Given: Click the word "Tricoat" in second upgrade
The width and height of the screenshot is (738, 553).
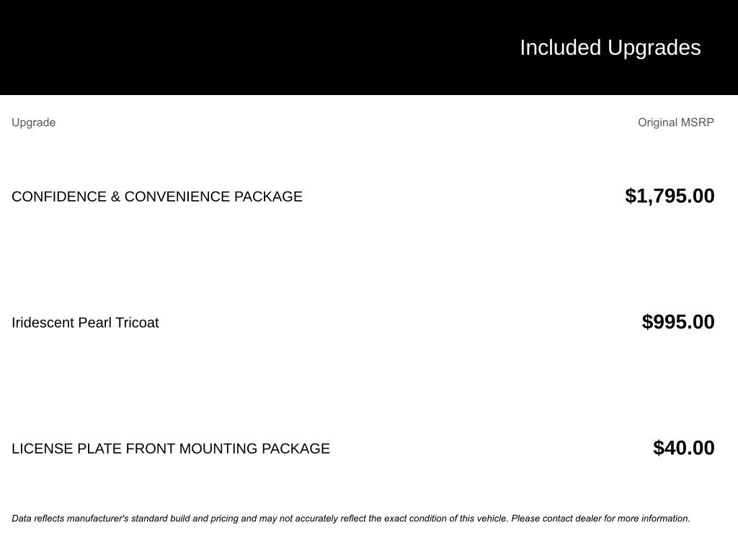Looking at the screenshot, I should tap(137, 323).
